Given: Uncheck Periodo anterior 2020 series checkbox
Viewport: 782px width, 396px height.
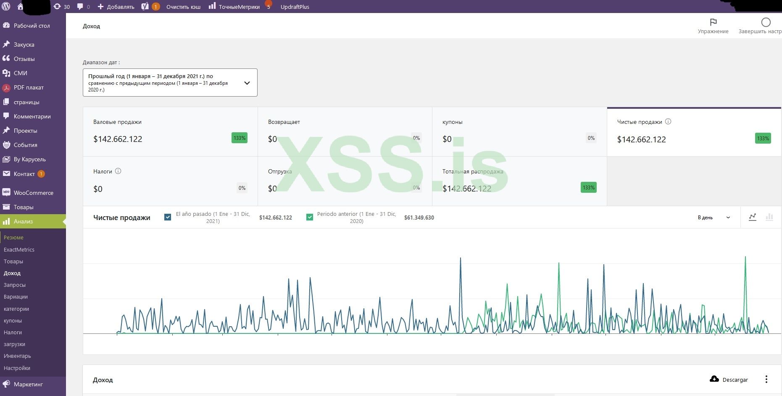Looking at the screenshot, I should point(310,217).
